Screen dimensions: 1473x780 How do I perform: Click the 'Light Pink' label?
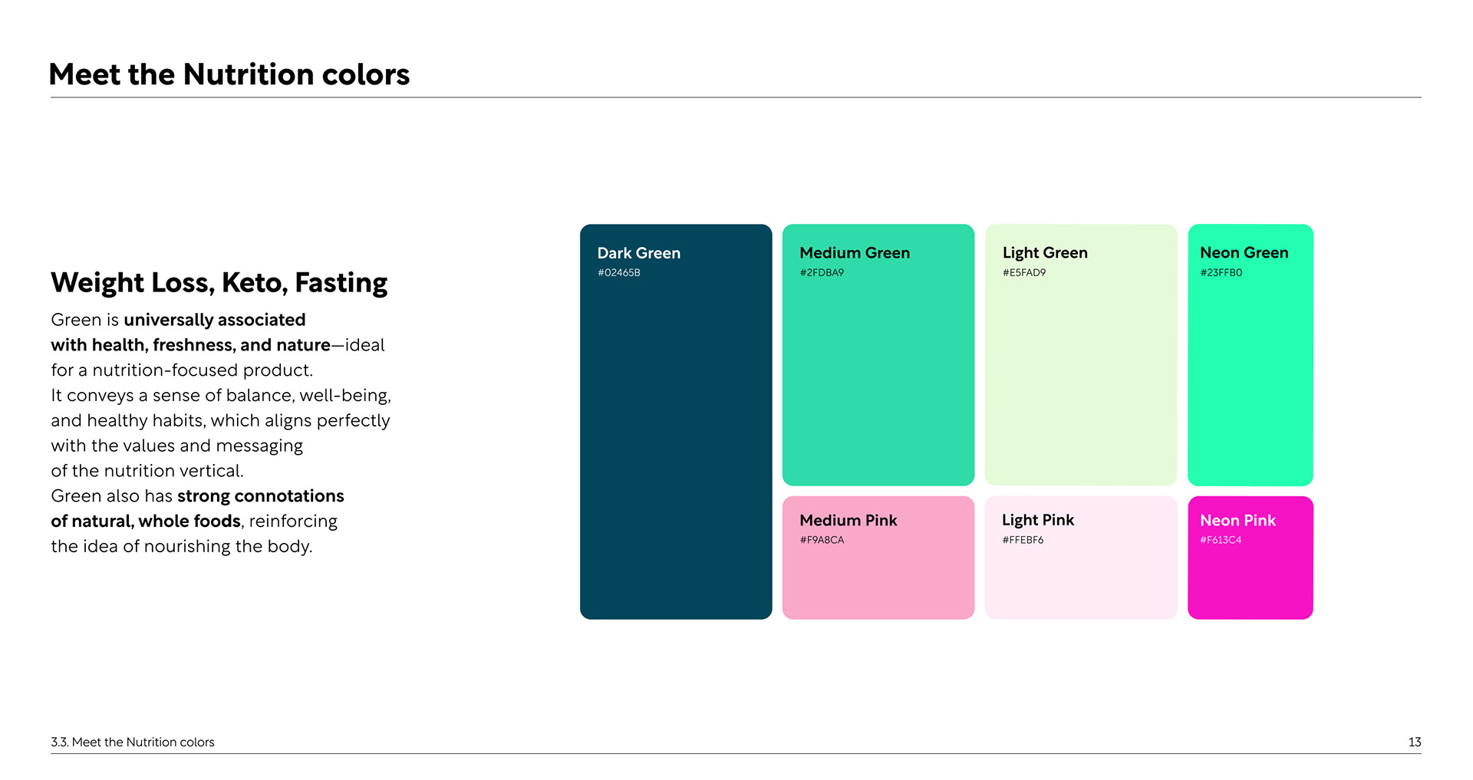[x=1038, y=520]
